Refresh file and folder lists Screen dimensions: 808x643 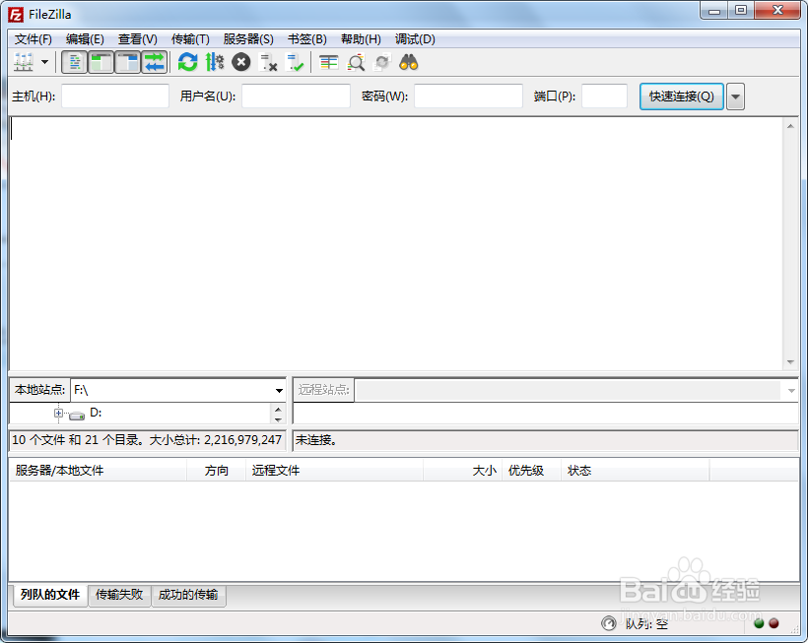[187, 62]
